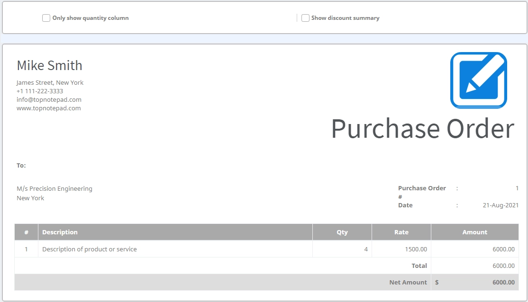Open the www.topnotepad.com website text
The width and height of the screenshot is (528, 302).
coord(48,108)
